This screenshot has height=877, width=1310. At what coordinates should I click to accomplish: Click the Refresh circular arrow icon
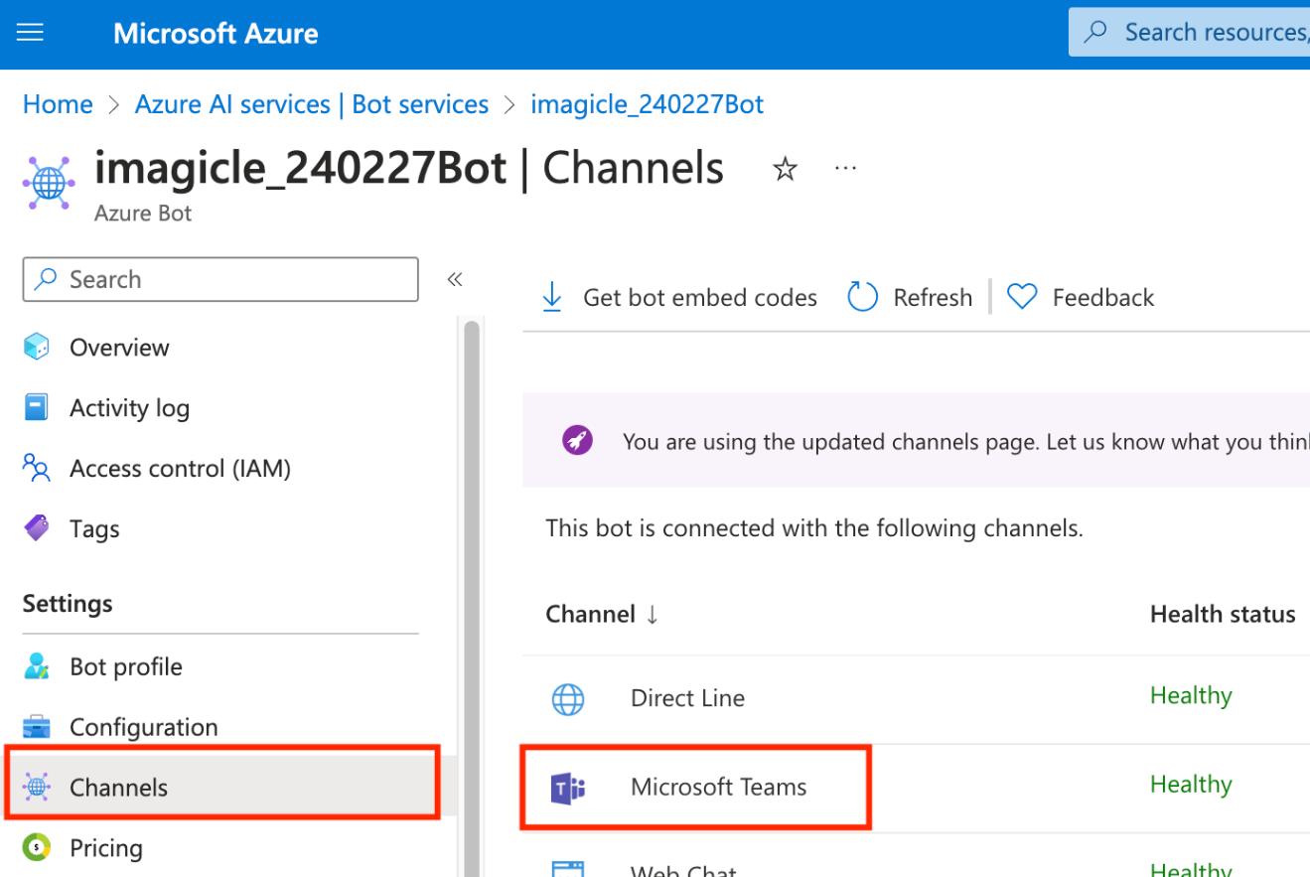coord(862,297)
